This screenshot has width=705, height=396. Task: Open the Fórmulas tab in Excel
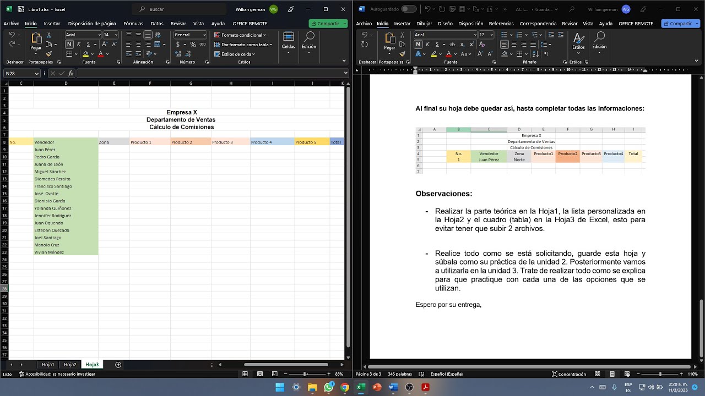133,24
